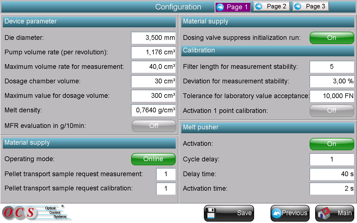Screen dimensions: 357x223
Task: Toggle Activation 1 point calibration Off switch
Action: (x=332, y=111)
